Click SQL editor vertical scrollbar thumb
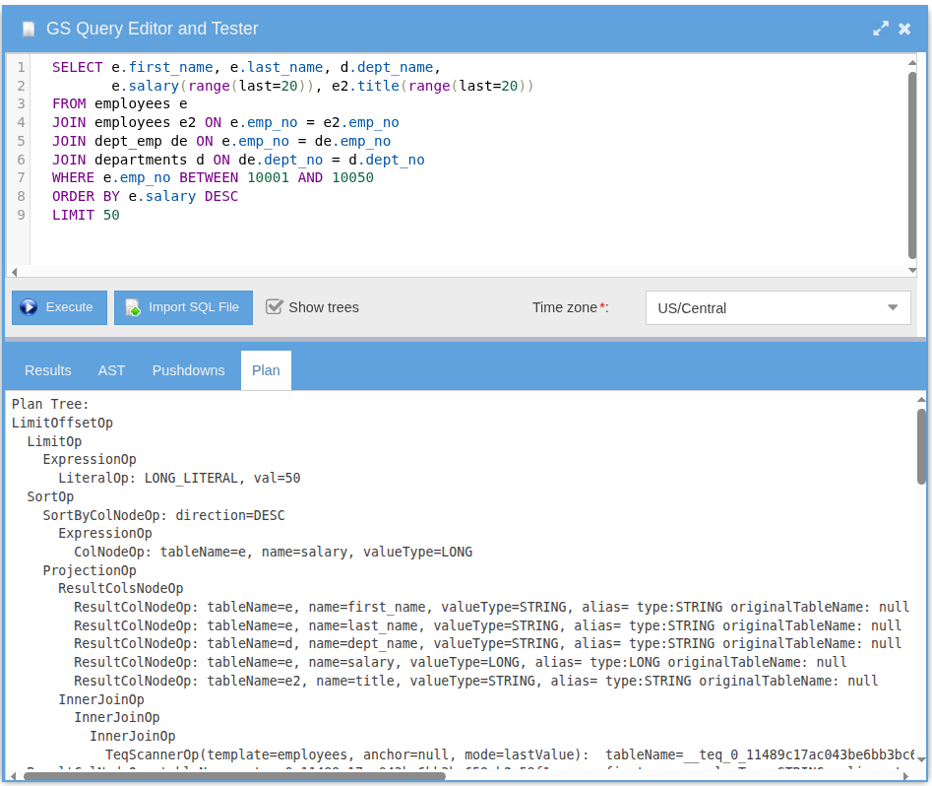Viewport: 932px width, 786px height. point(911,164)
